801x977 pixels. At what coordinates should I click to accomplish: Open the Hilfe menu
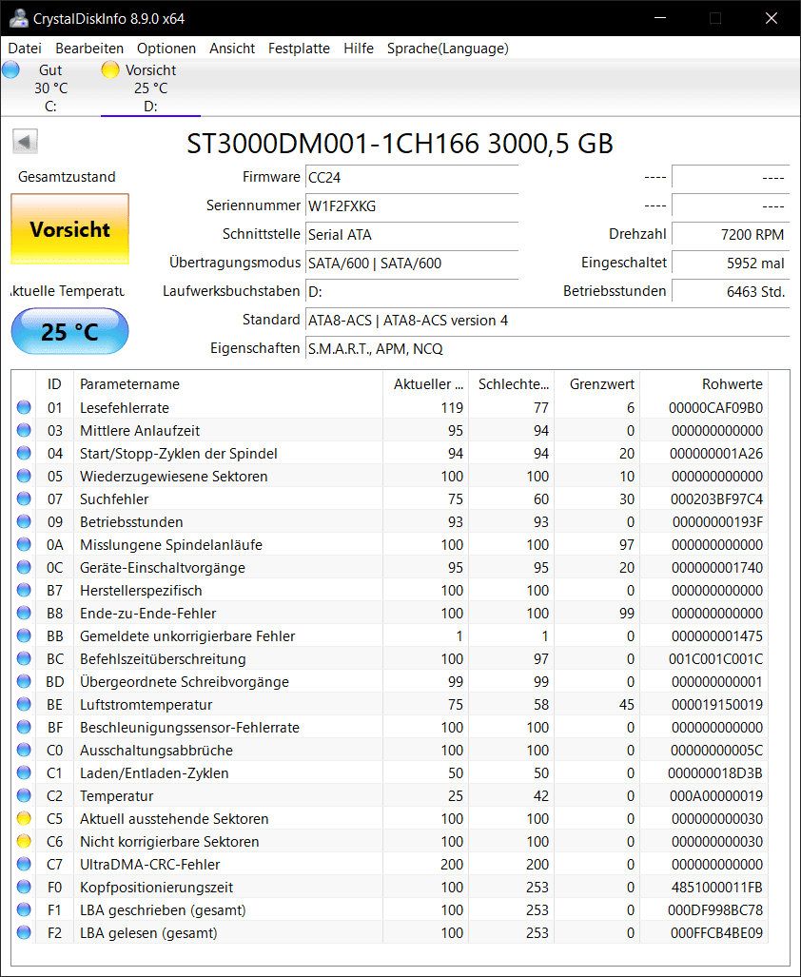tap(358, 48)
